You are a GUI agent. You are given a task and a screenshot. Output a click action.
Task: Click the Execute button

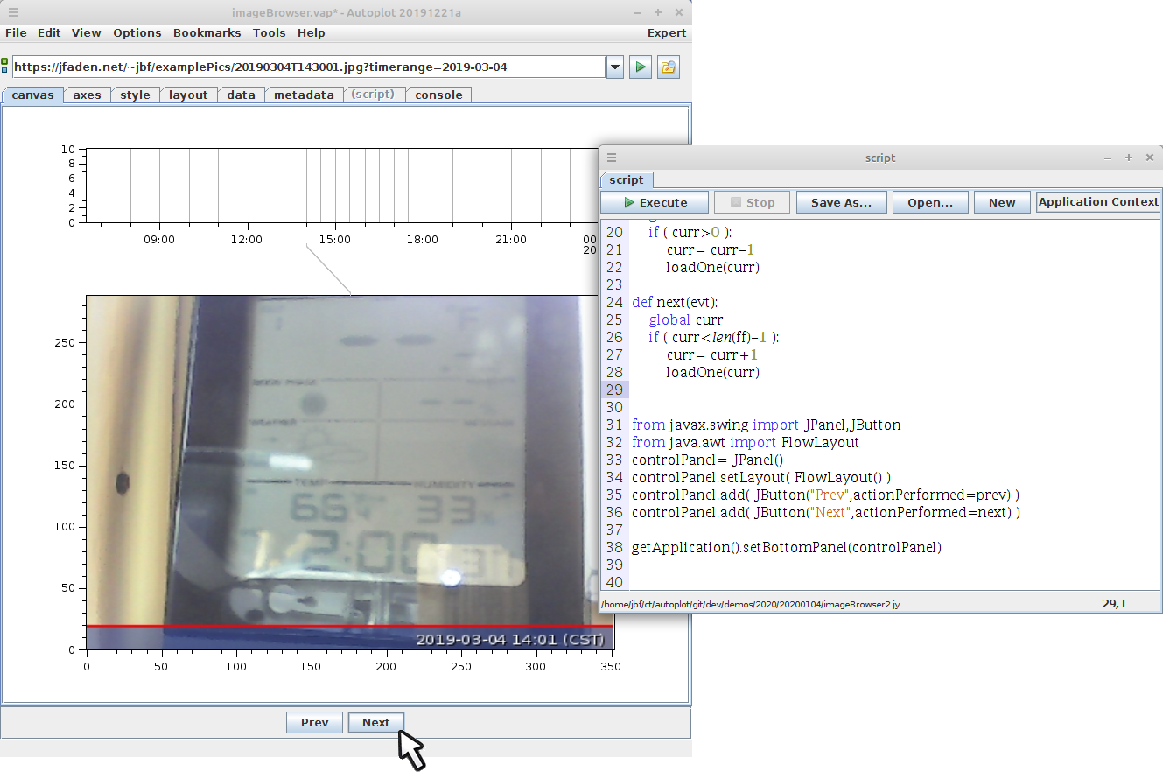(655, 202)
